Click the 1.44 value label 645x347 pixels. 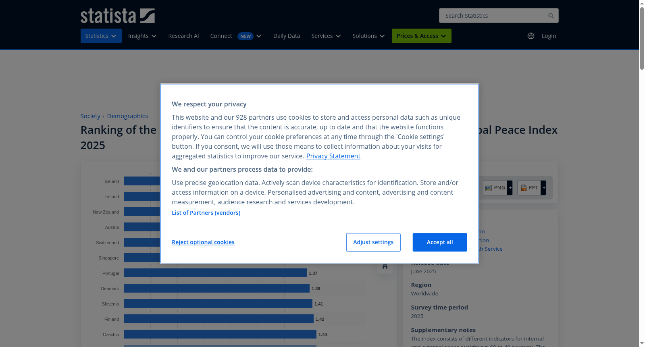pos(323,335)
